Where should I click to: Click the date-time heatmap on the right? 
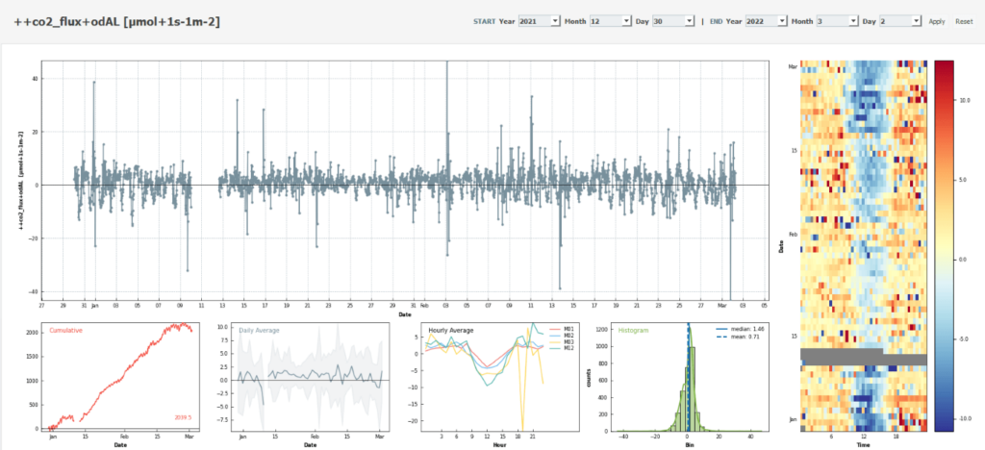864,245
